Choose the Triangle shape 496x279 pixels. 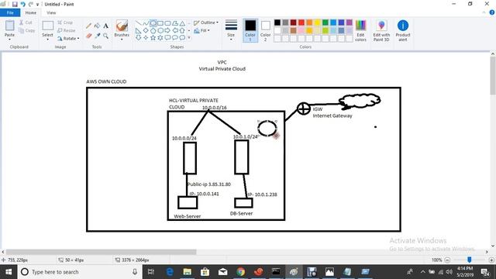(x=182, y=23)
